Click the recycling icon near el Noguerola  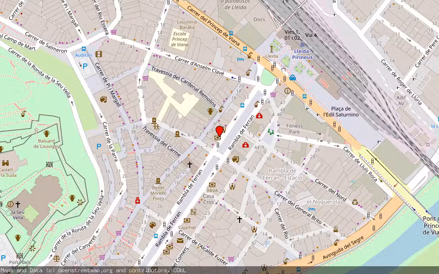coord(355,202)
